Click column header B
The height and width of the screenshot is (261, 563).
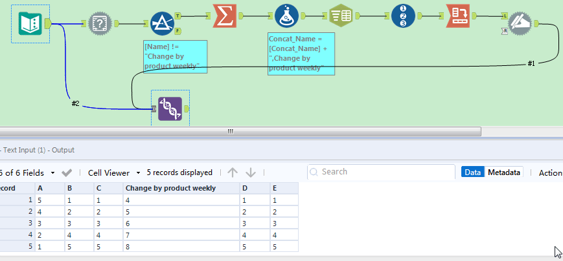[x=79, y=188]
